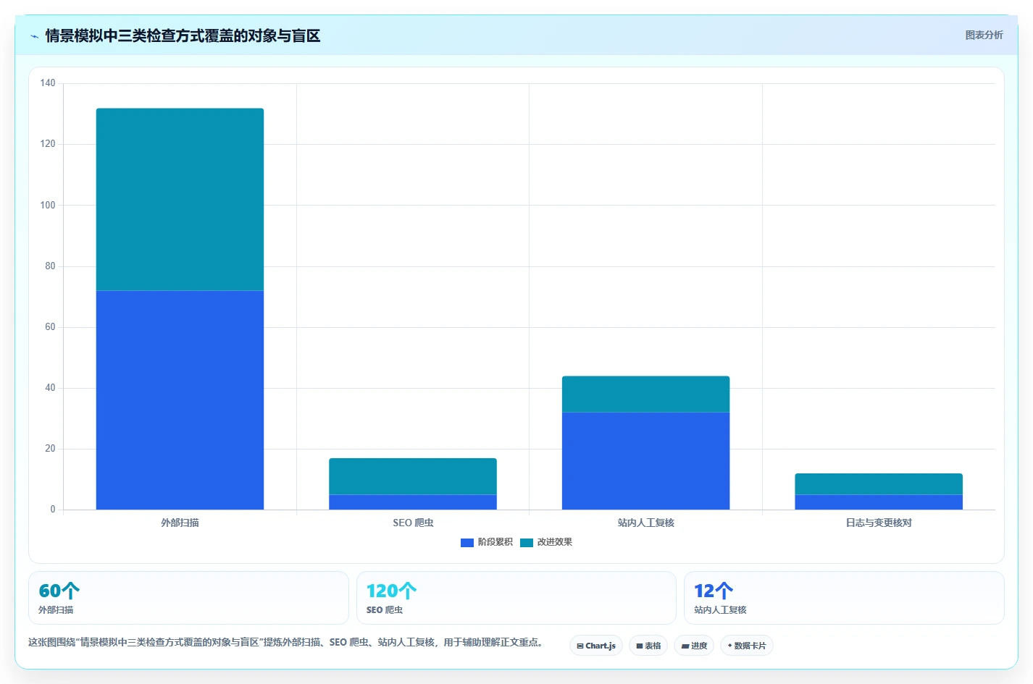Click the blue SEO 爬虫 bar segment

[x=413, y=502]
